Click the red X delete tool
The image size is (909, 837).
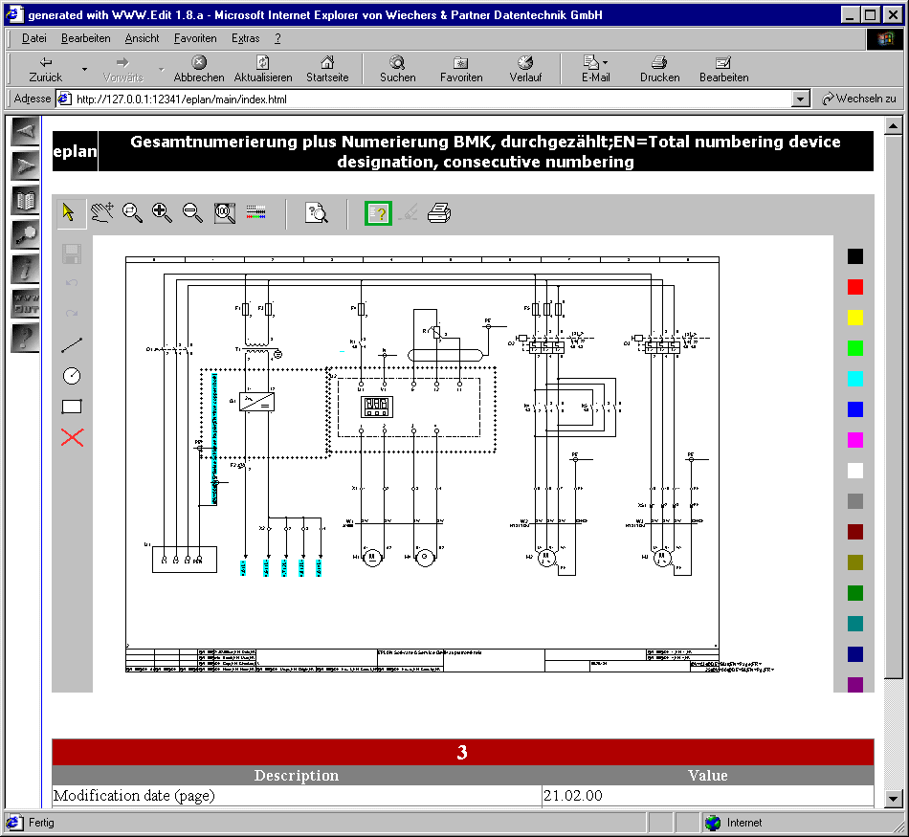[x=72, y=437]
